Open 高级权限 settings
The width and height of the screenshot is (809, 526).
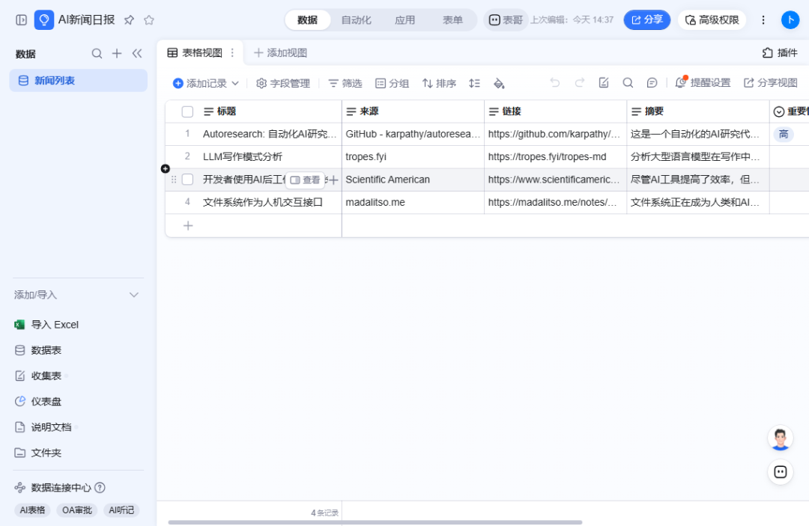pos(712,20)
